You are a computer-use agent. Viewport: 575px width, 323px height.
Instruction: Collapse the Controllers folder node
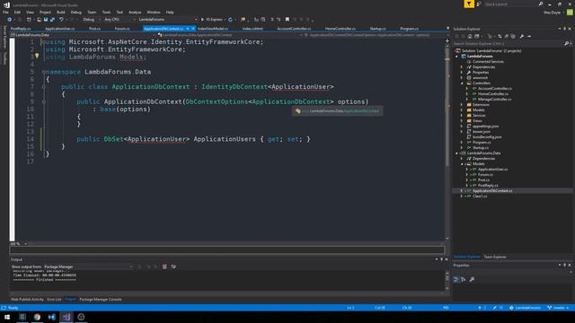[x=462, y=83]
